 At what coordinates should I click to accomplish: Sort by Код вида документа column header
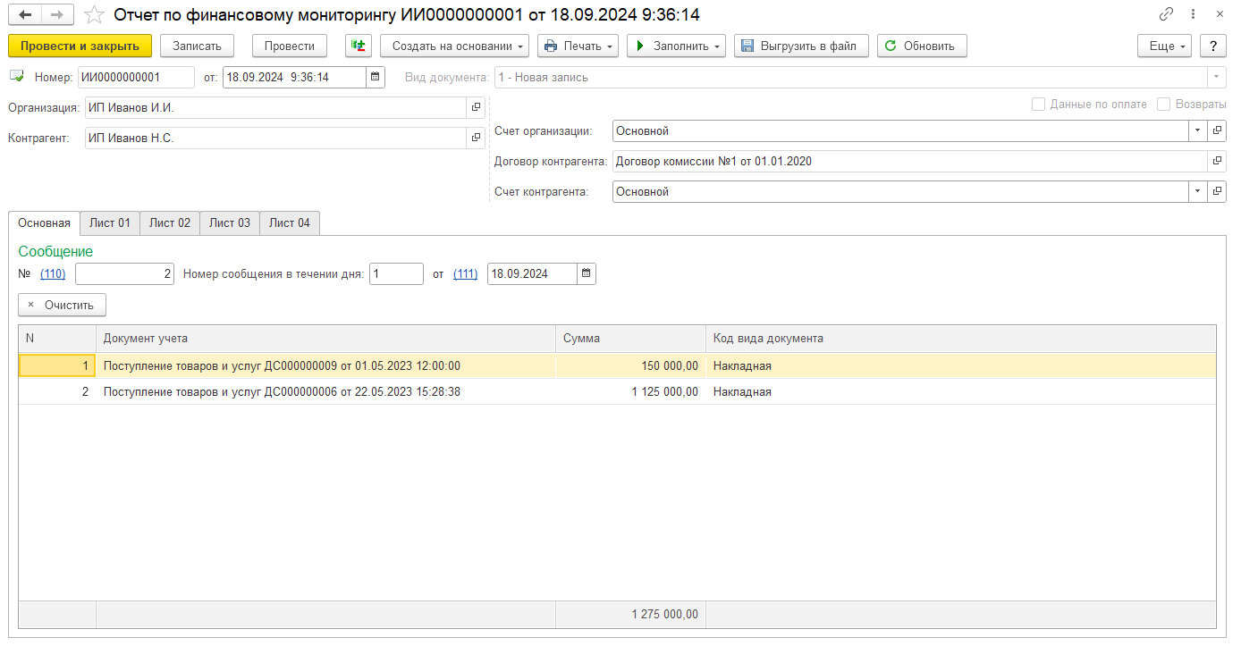click(x=960, y=339)
